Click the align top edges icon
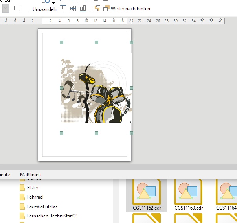 (x=63, y=8)
